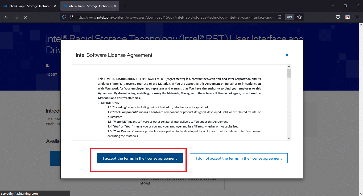Click the ID value '15667' on the page

[52, 75]
